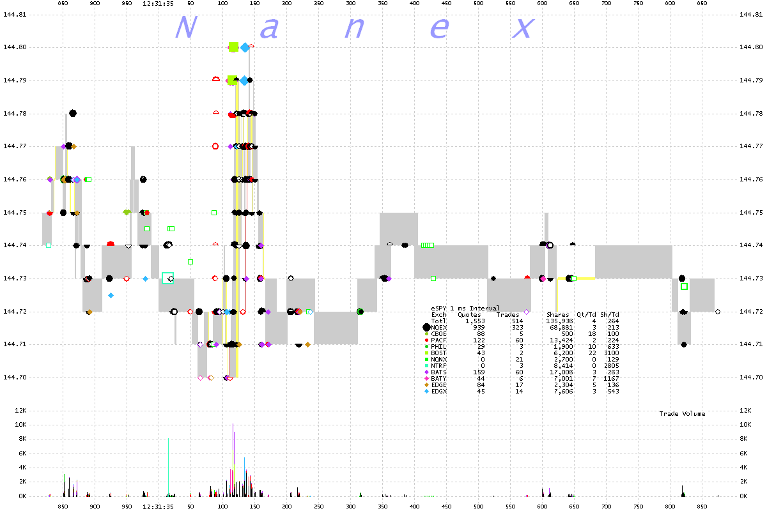This screenshot has width=767, height=511.
Task: Select '12:31:35' on the bottom time axis
Action: click(x=159, y=507)
